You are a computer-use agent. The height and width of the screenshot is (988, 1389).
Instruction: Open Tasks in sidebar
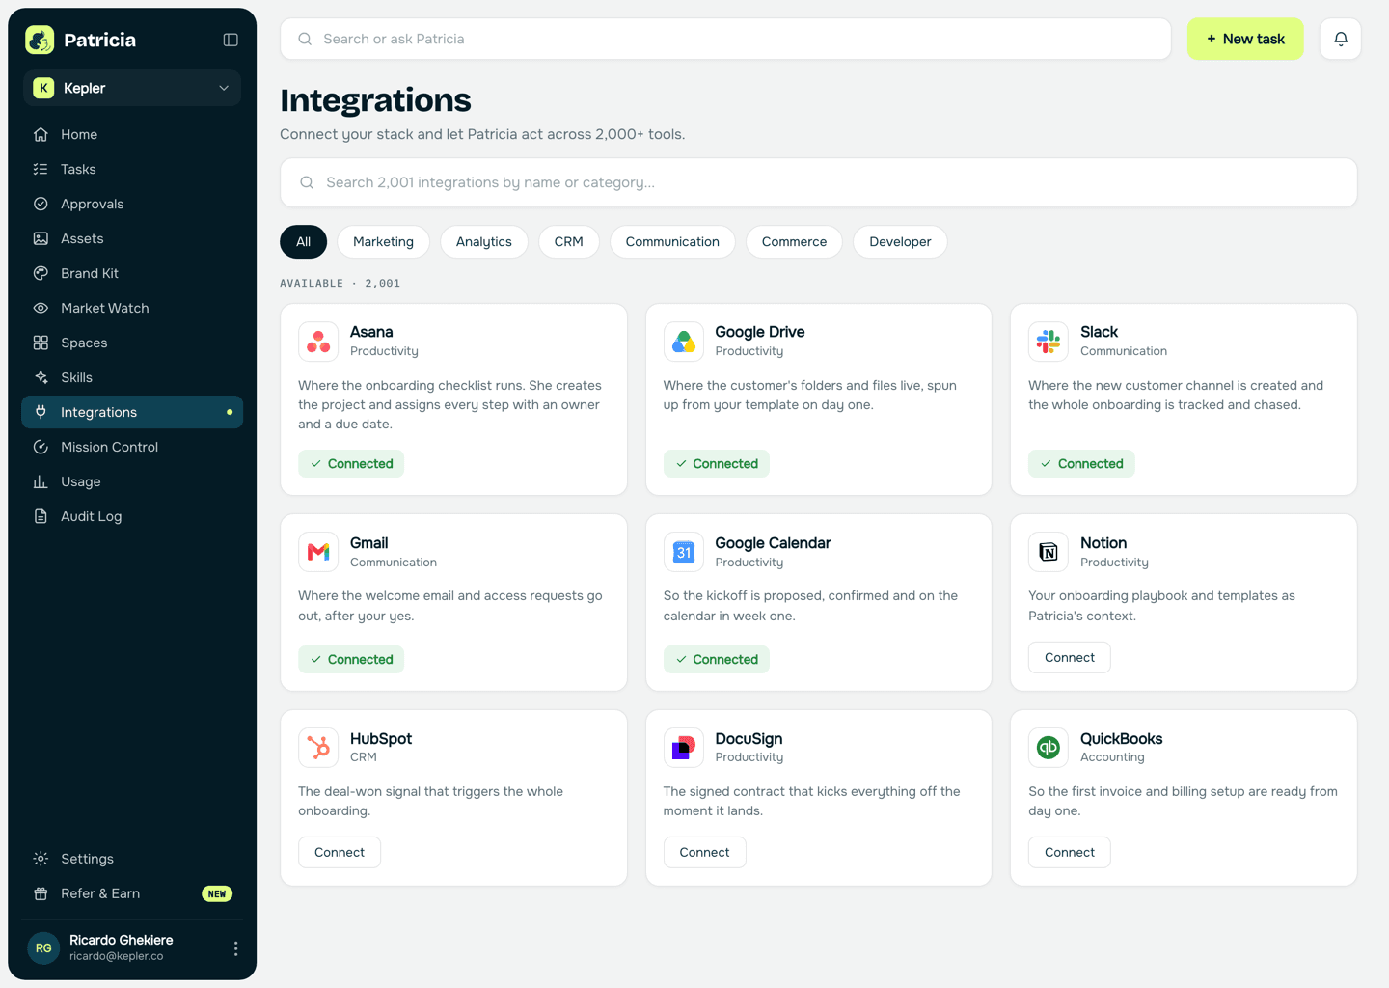click(x=132, y=169)
